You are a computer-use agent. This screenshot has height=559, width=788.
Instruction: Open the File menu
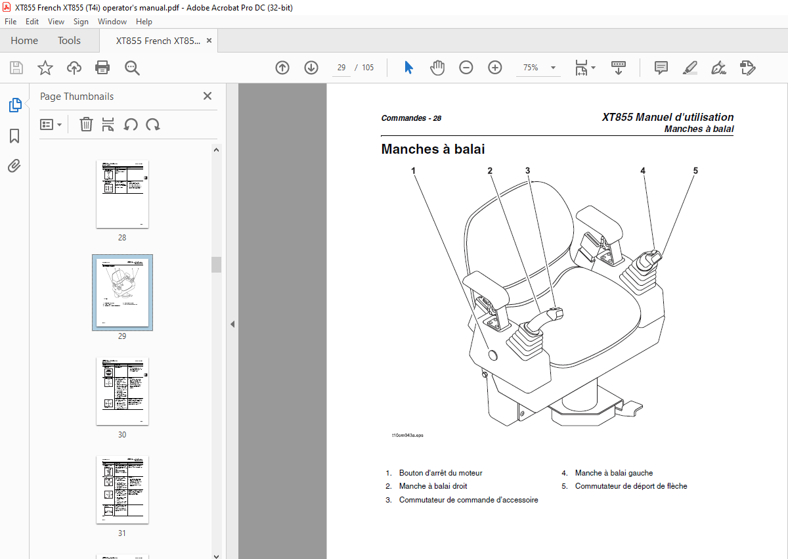click(x=11, y=22)
